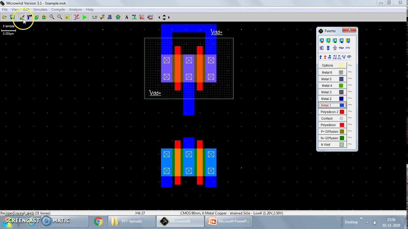This screenshot has width=408, height=229.
Task: Toggle protect key for Metal 2 layer
Action: coord(350,98)
